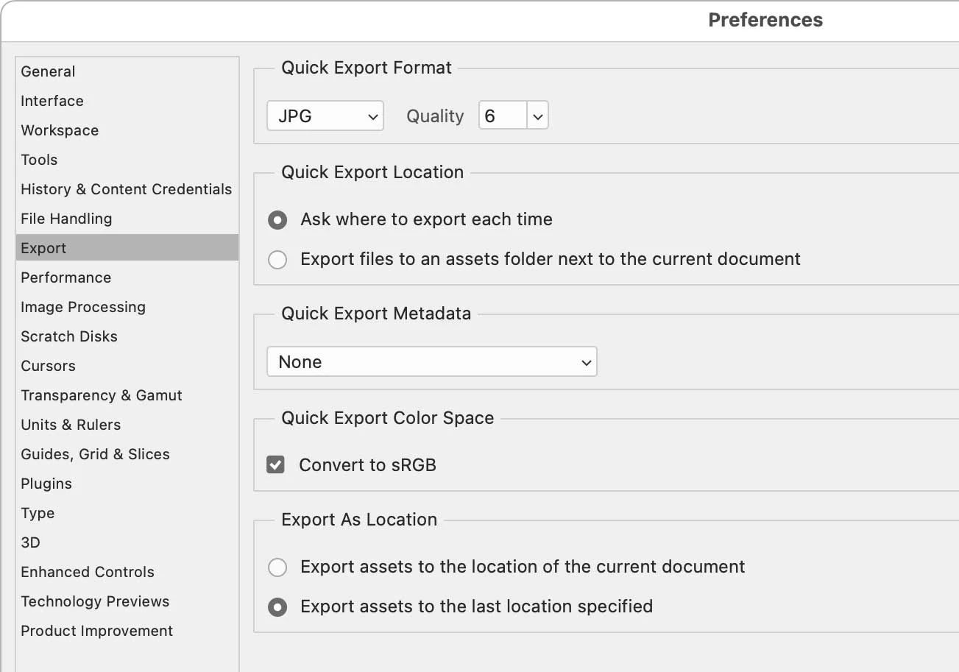This screenshot has height=672, width=959.
Task: Open Product Improvement preferences
Action: coord(97,631)
